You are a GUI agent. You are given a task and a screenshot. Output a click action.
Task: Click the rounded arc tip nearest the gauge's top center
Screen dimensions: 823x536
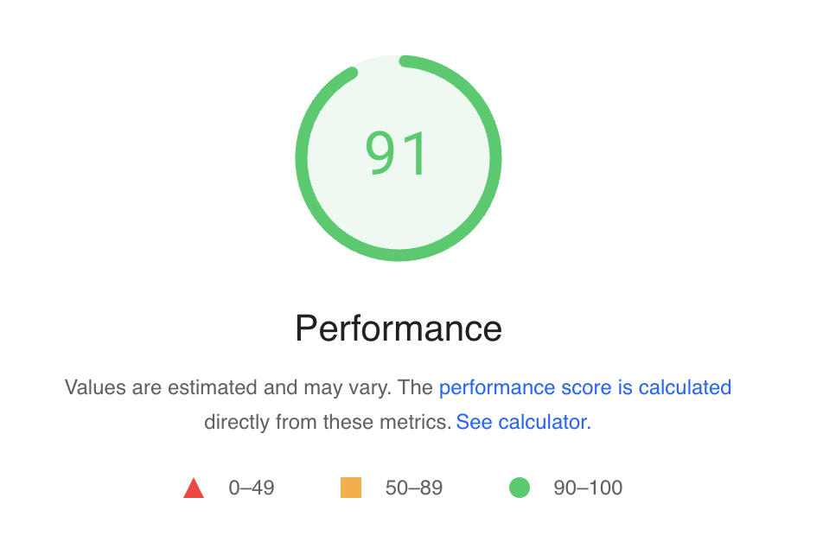(x=405, y=61)
